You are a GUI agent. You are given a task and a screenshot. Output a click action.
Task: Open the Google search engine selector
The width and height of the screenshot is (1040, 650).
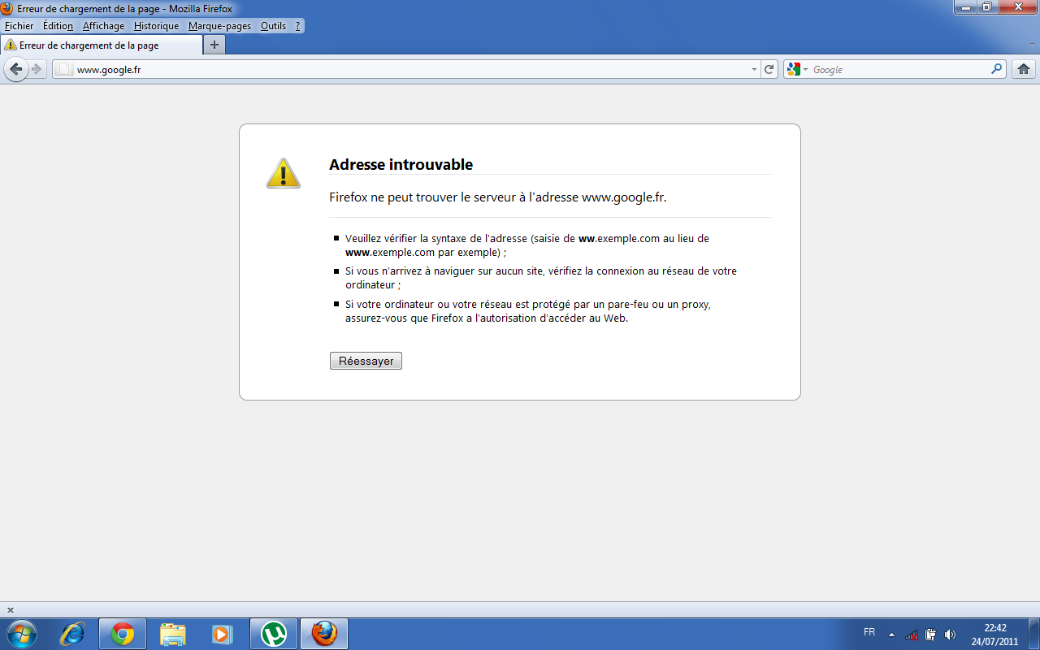point(798,69)
